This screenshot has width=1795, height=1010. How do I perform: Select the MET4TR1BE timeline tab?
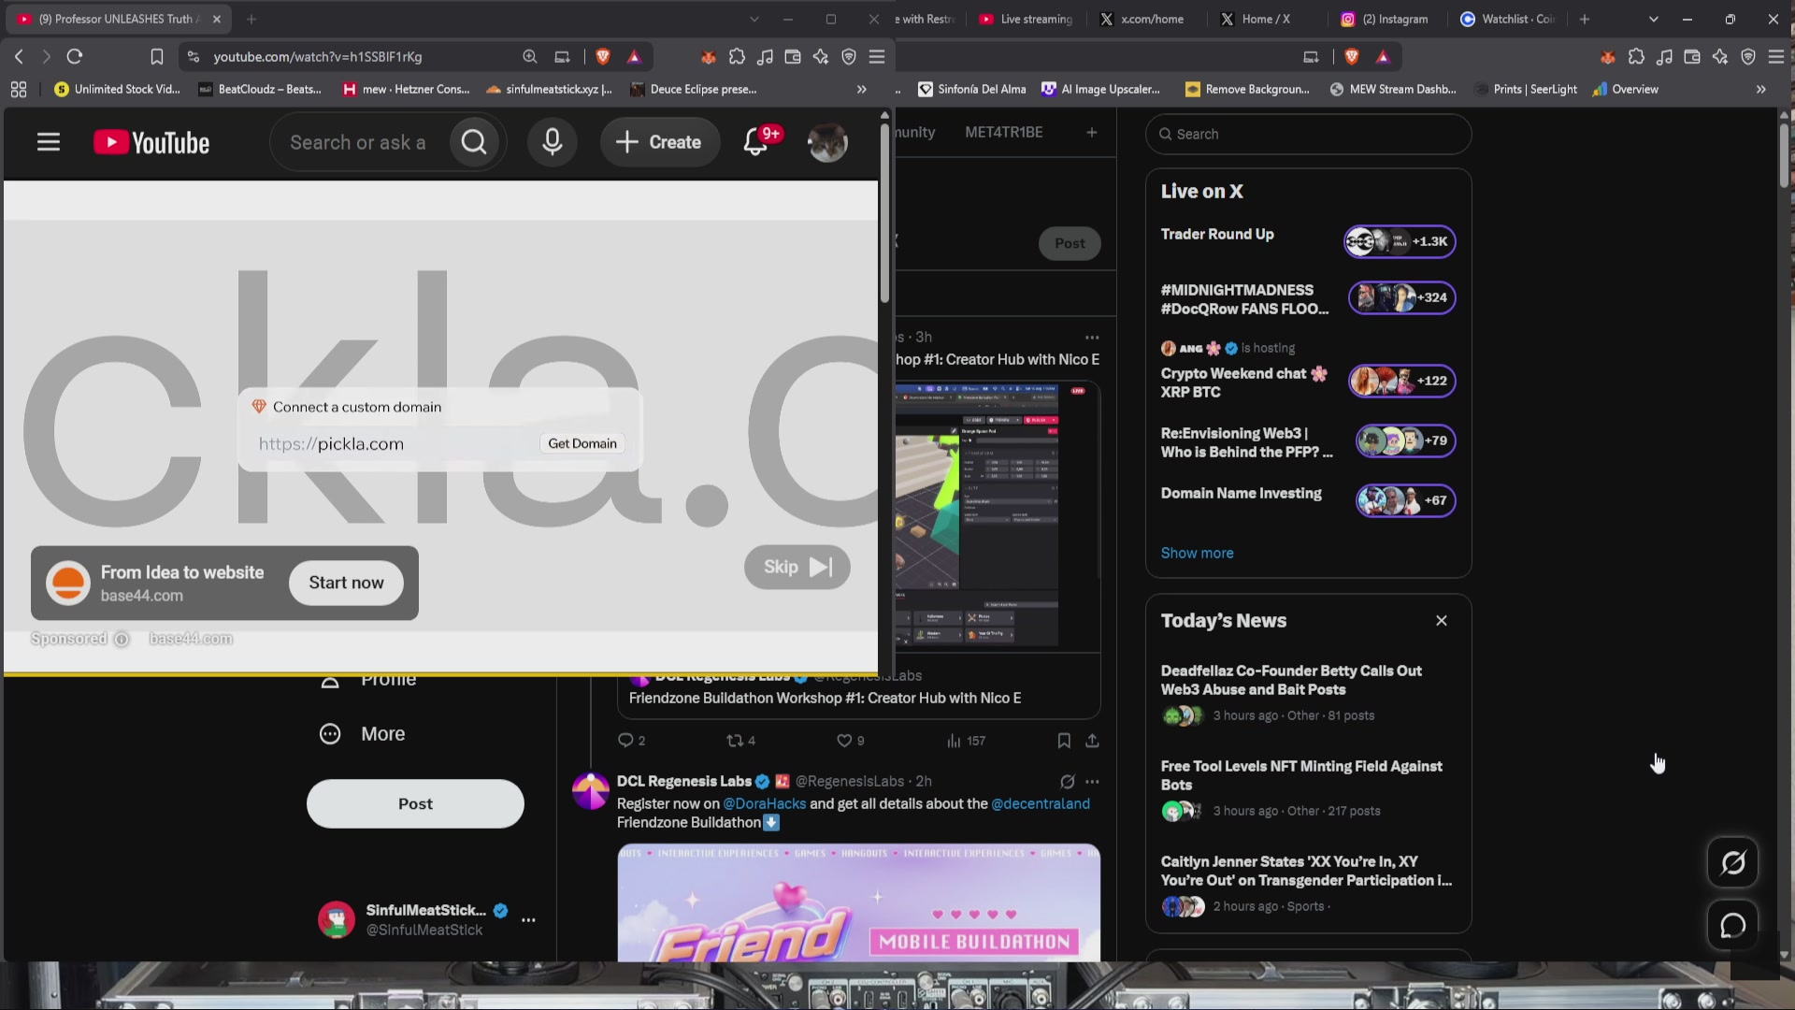[1004, 133]
